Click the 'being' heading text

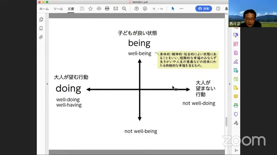point(139,43)
